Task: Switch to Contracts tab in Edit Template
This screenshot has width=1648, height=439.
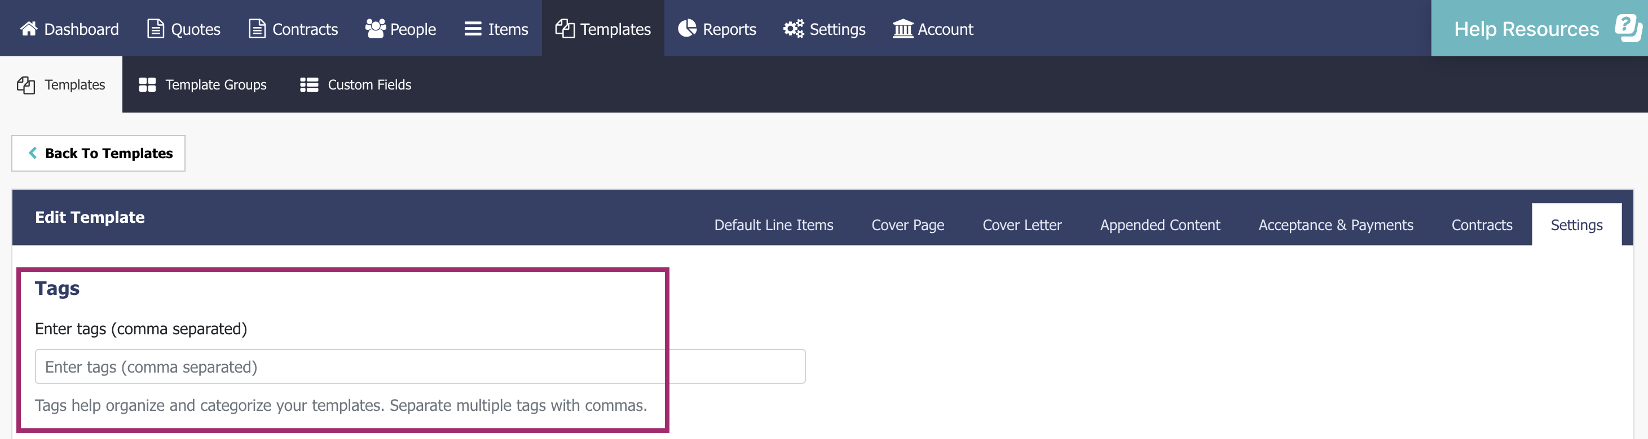Action: pyautogui.click(x=1482, y=225)
